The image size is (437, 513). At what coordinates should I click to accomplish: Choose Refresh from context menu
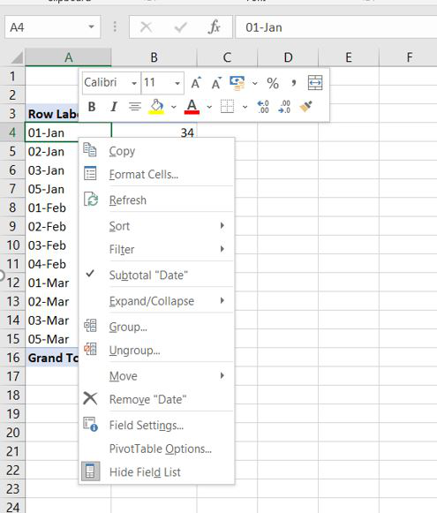[x=156, y=200]
